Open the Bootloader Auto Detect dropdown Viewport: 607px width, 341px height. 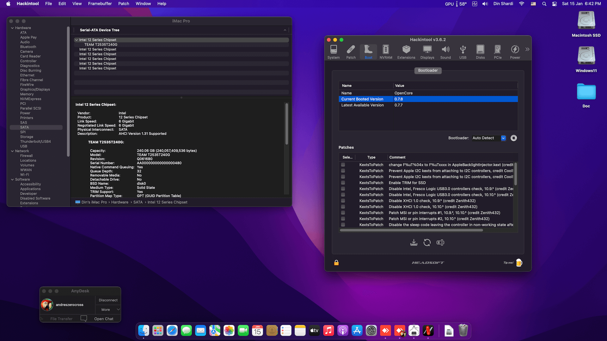pos(489,138)
